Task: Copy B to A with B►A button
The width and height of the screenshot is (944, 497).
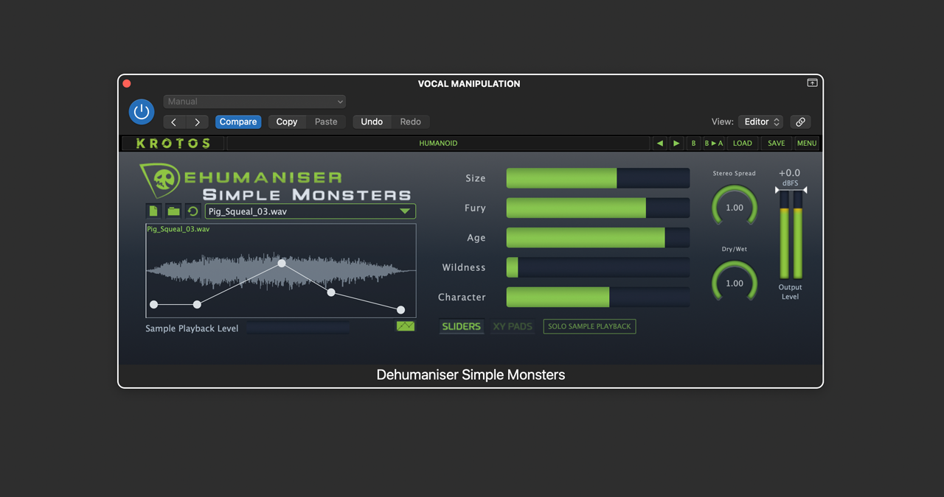Action: coord(714,144)
